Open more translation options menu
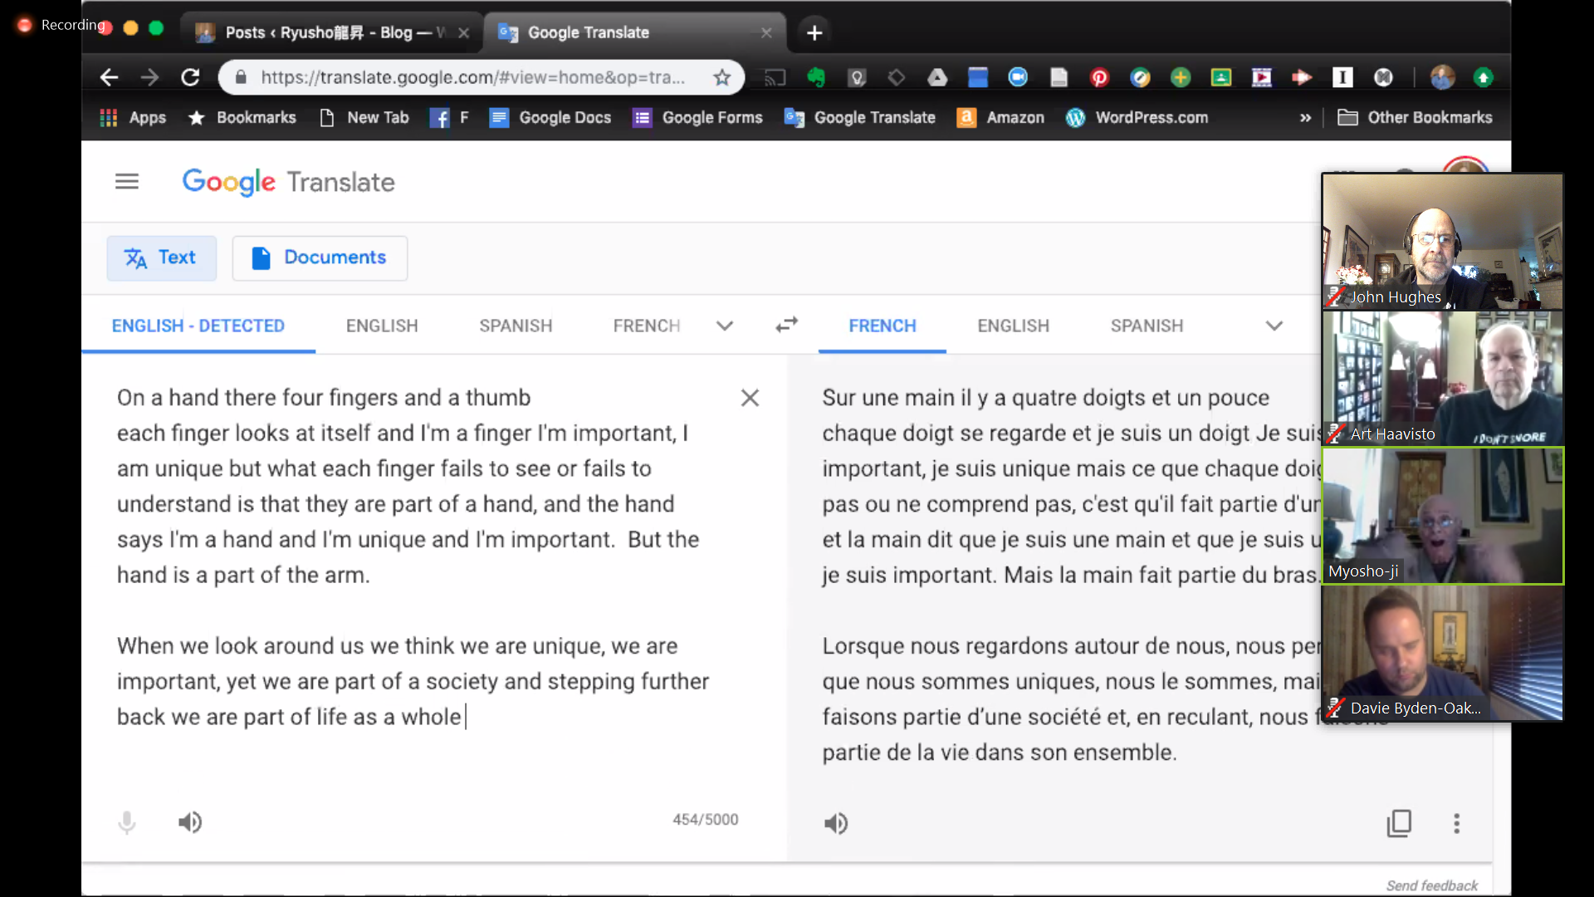Viewport: 1594px width, 897px height. (x=1456, y=823)
